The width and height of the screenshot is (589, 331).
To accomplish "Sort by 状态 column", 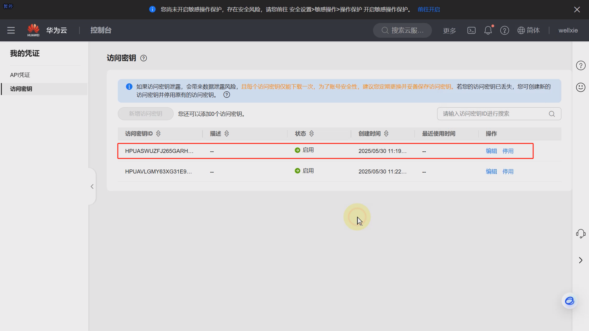I will [311, 134].
